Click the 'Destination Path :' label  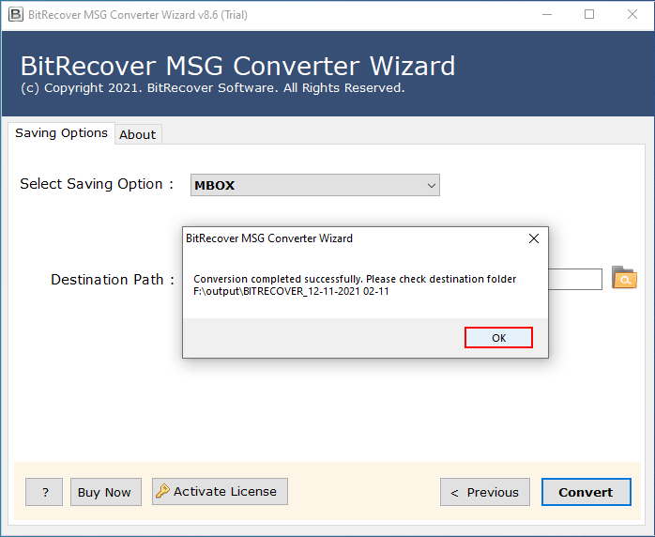(x=113, y=280)
